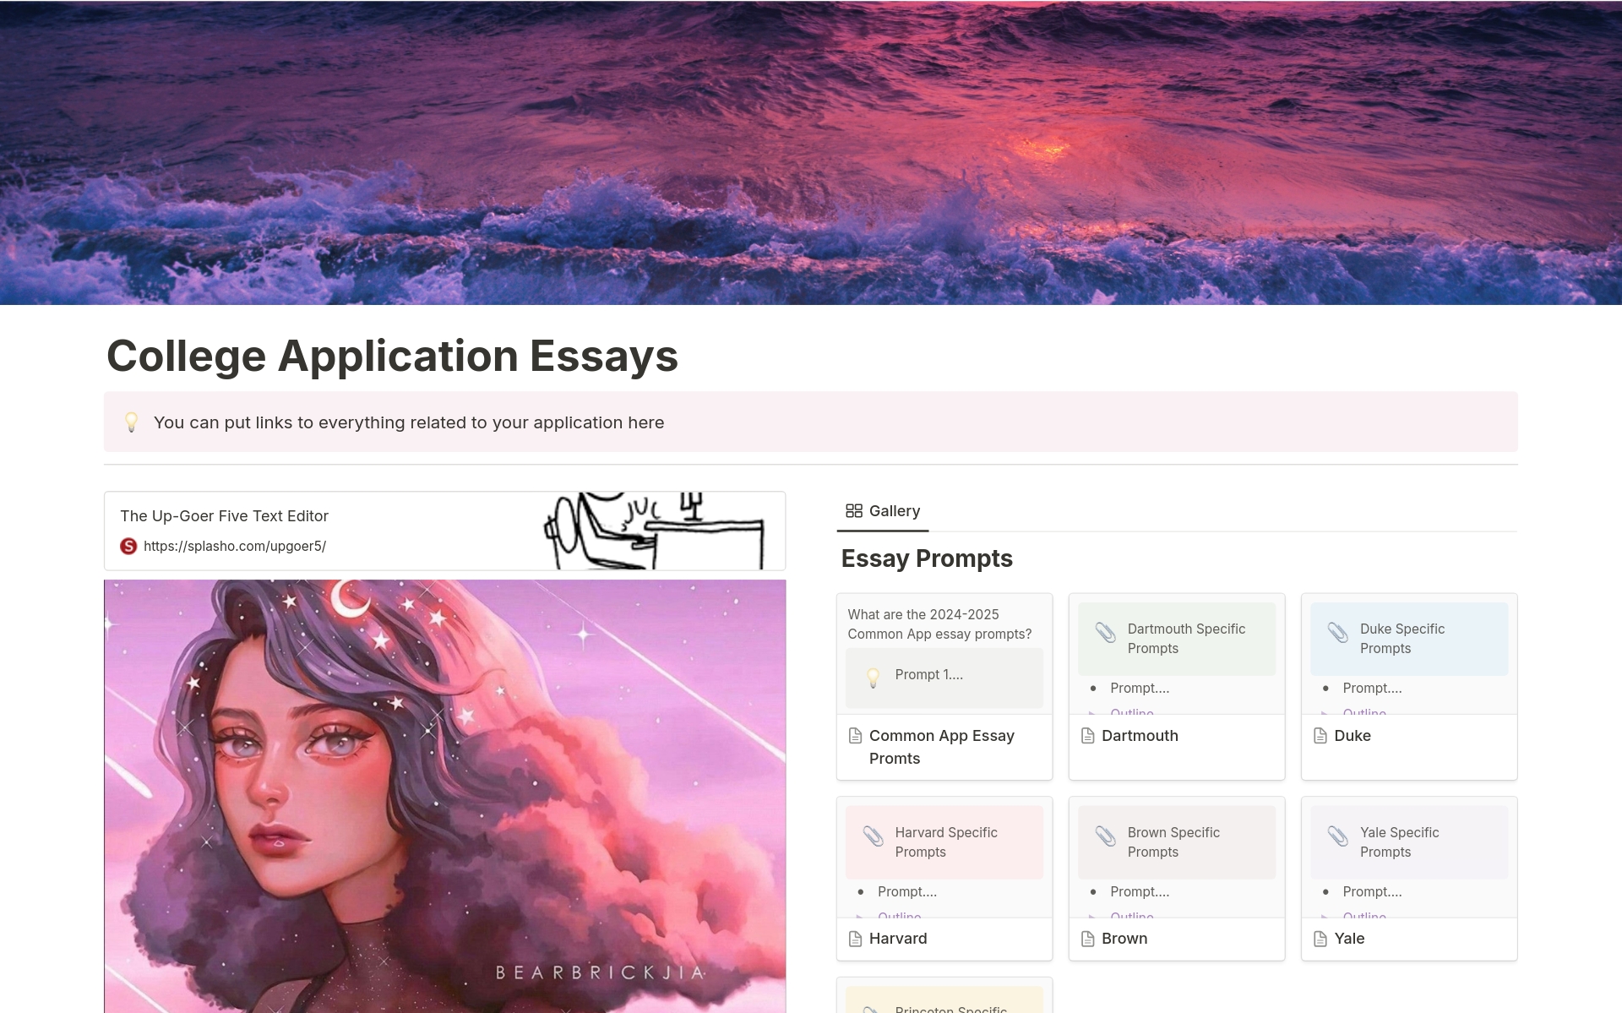Click the Harvard document icon
This screenshot has height=1013, width=1622.
pos(854,937)
